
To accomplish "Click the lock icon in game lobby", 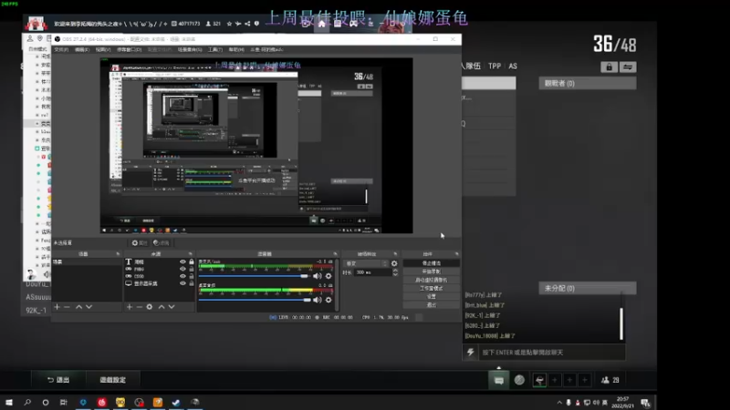I will pos(609,67).
